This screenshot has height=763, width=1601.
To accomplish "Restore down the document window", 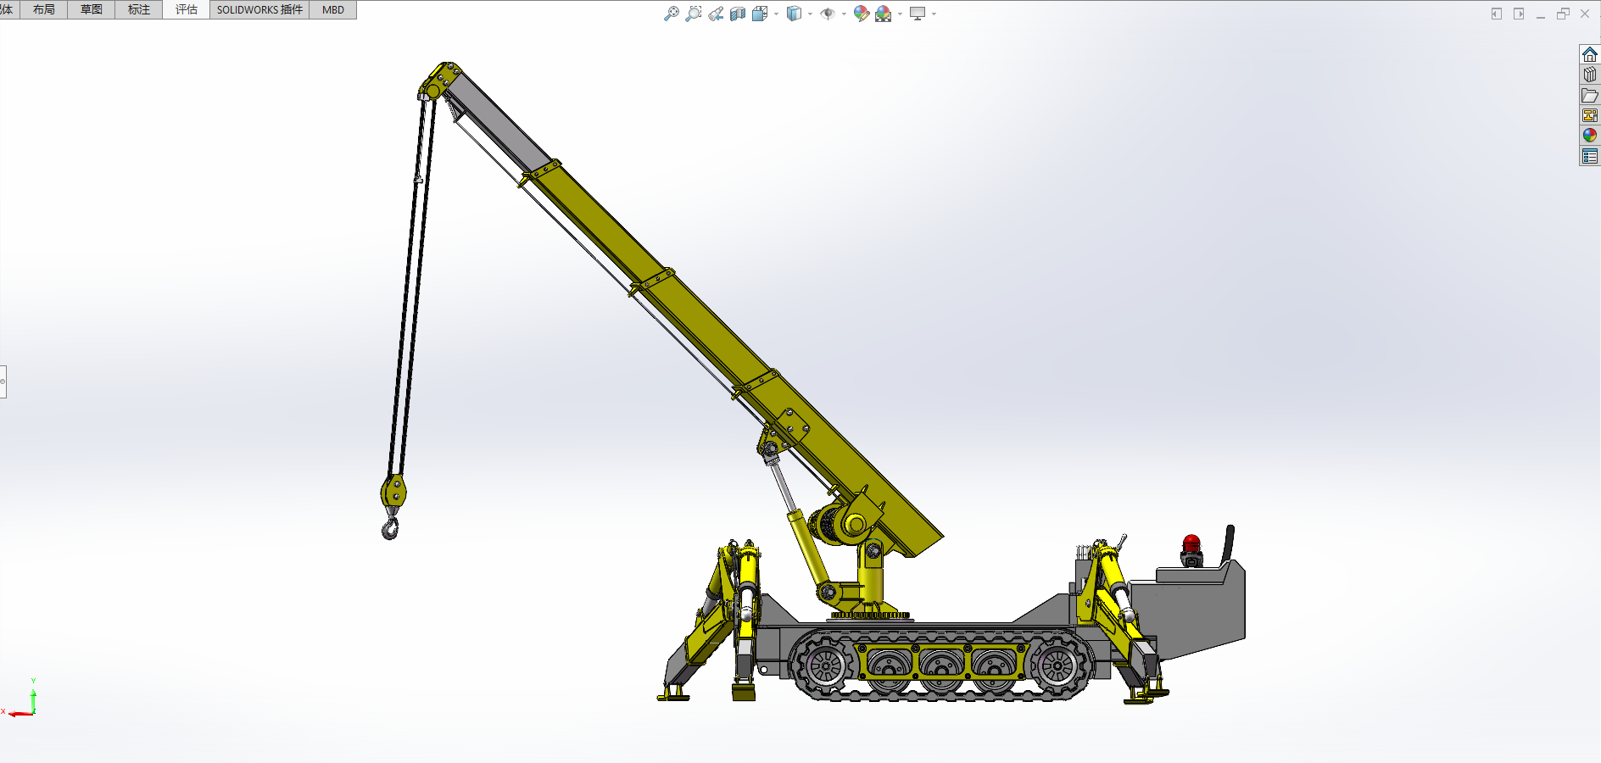I will click(1563, 14).
